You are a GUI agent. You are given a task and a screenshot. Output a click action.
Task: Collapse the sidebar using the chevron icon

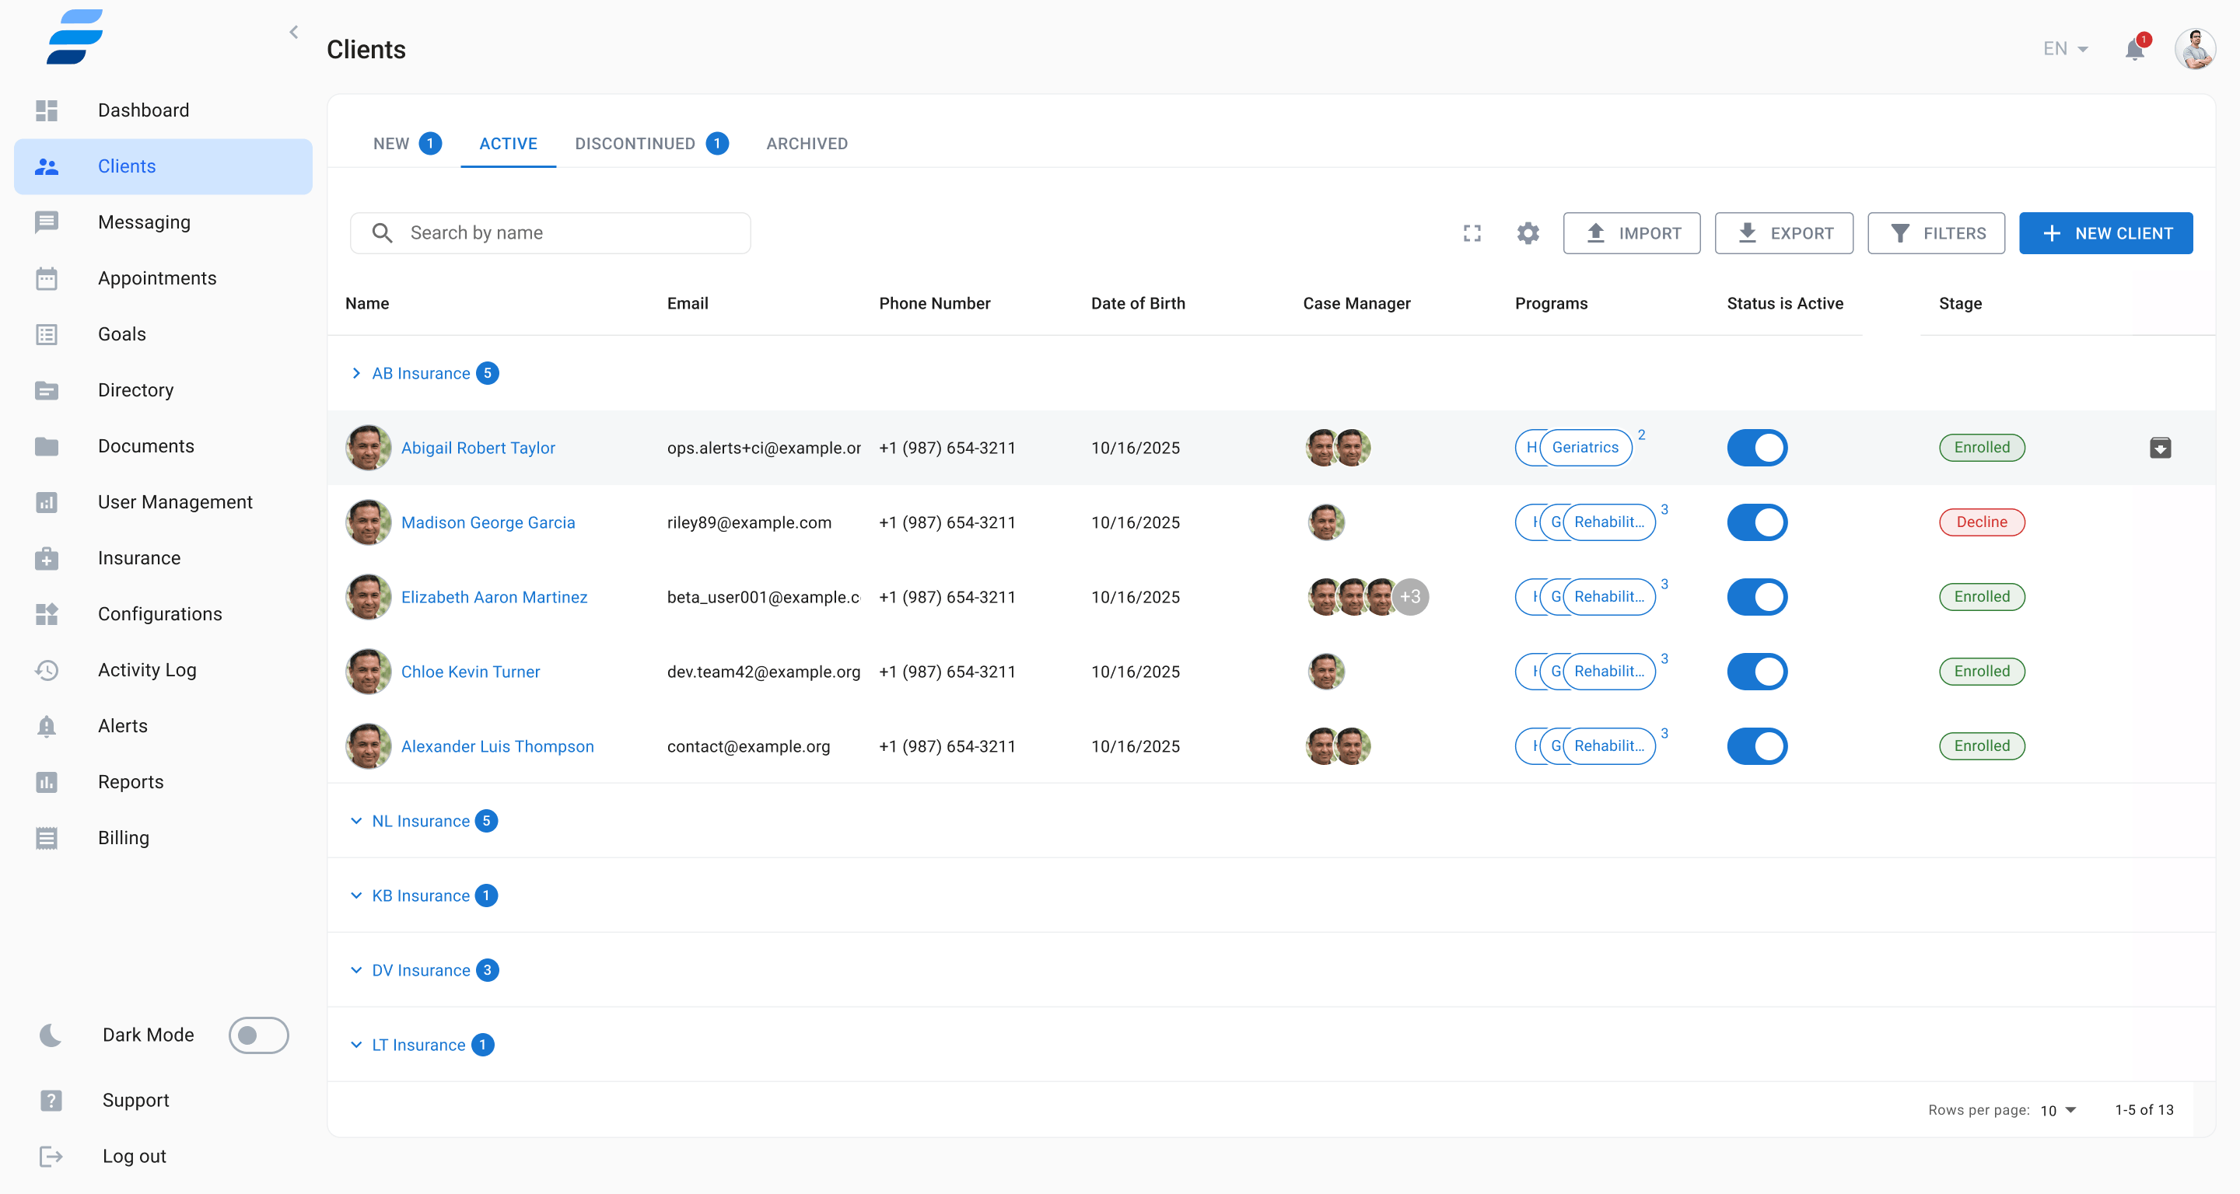pyautogui.click(x=293, y=32)
